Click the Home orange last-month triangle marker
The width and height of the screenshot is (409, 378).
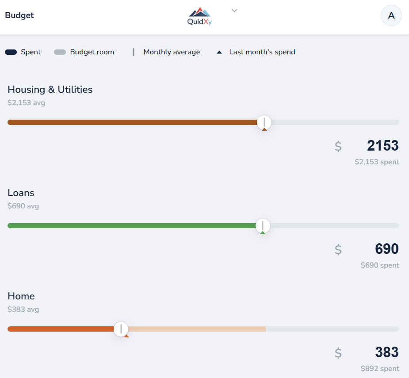[x=126, y=336]
